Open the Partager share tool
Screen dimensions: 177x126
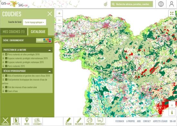coord(100,122)
